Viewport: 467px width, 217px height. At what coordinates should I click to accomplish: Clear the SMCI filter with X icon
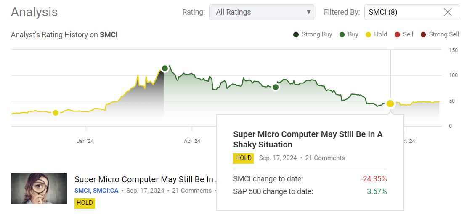point(448,12)
